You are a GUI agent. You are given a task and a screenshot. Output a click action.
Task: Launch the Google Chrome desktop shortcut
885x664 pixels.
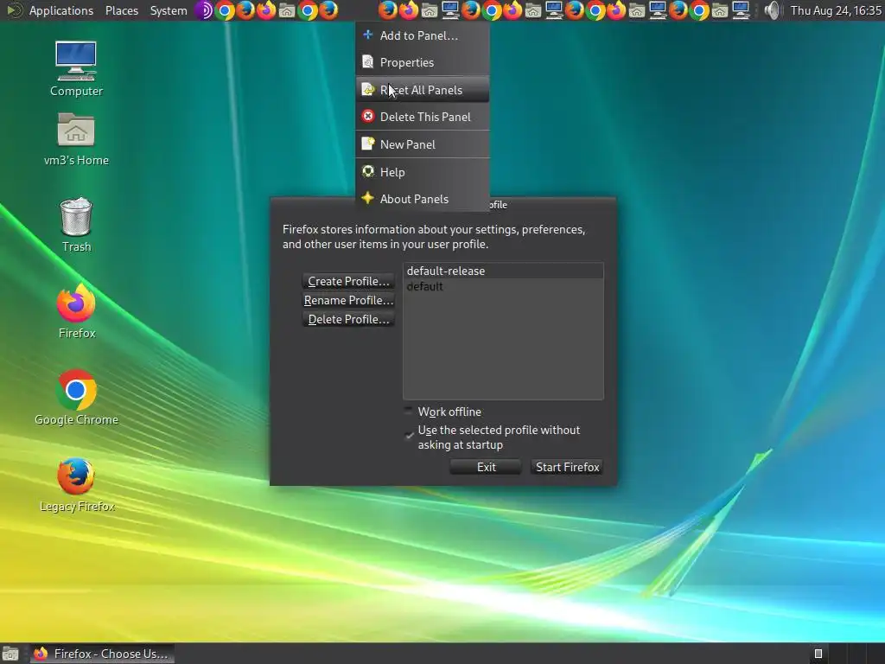[76, 398]
